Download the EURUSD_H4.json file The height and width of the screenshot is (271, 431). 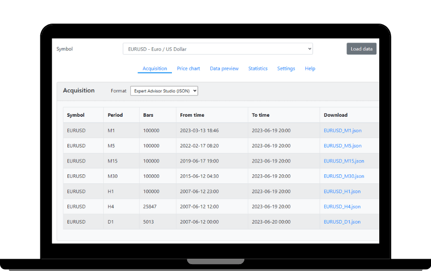[x=342, y=206]
